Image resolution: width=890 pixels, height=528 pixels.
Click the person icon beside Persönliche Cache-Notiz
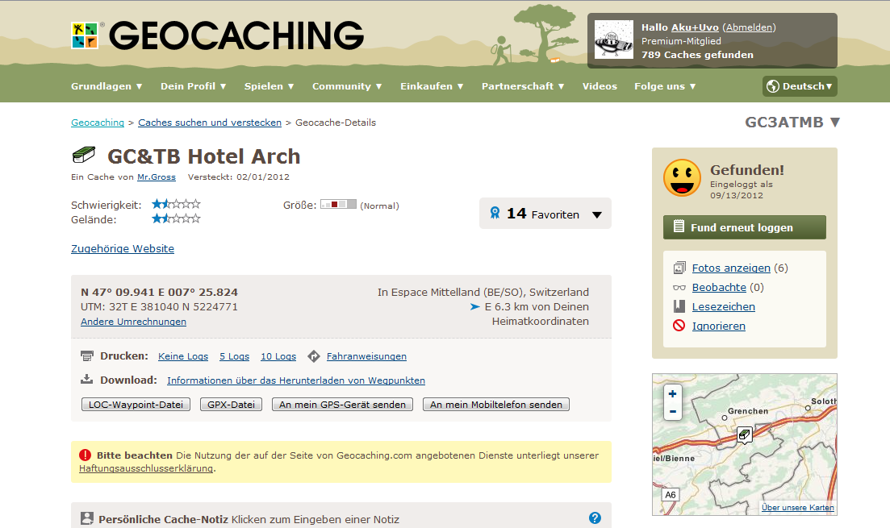(87, 518)
